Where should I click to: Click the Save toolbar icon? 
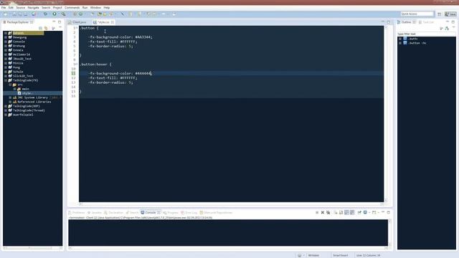point(14,14)
